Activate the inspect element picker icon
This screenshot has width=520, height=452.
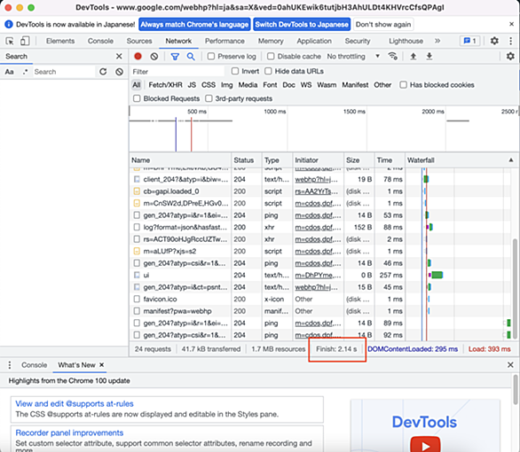coord(10,41)
